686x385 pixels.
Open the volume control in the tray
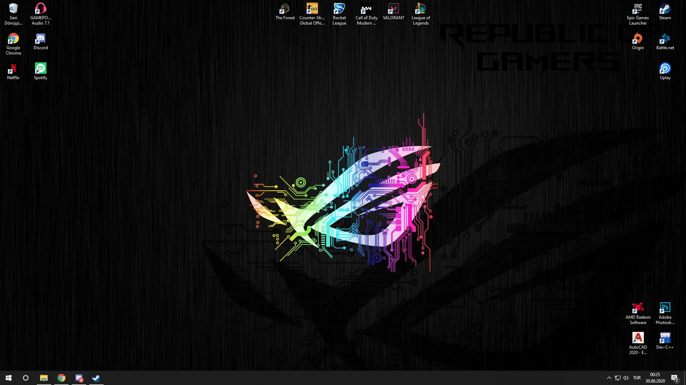[626, 378]
